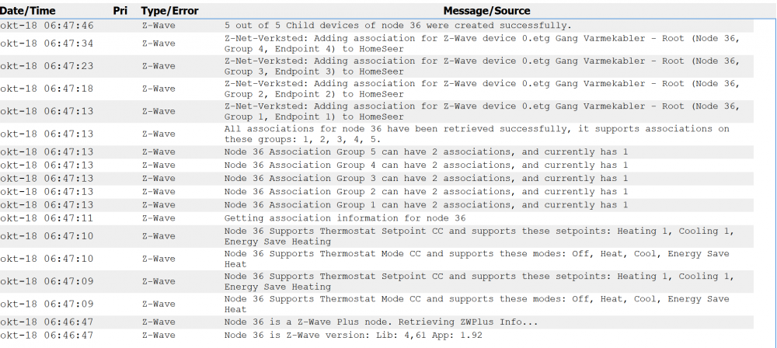
Task: Click the okt-18 06:47:46 timestamp
Action: point(47,26)
